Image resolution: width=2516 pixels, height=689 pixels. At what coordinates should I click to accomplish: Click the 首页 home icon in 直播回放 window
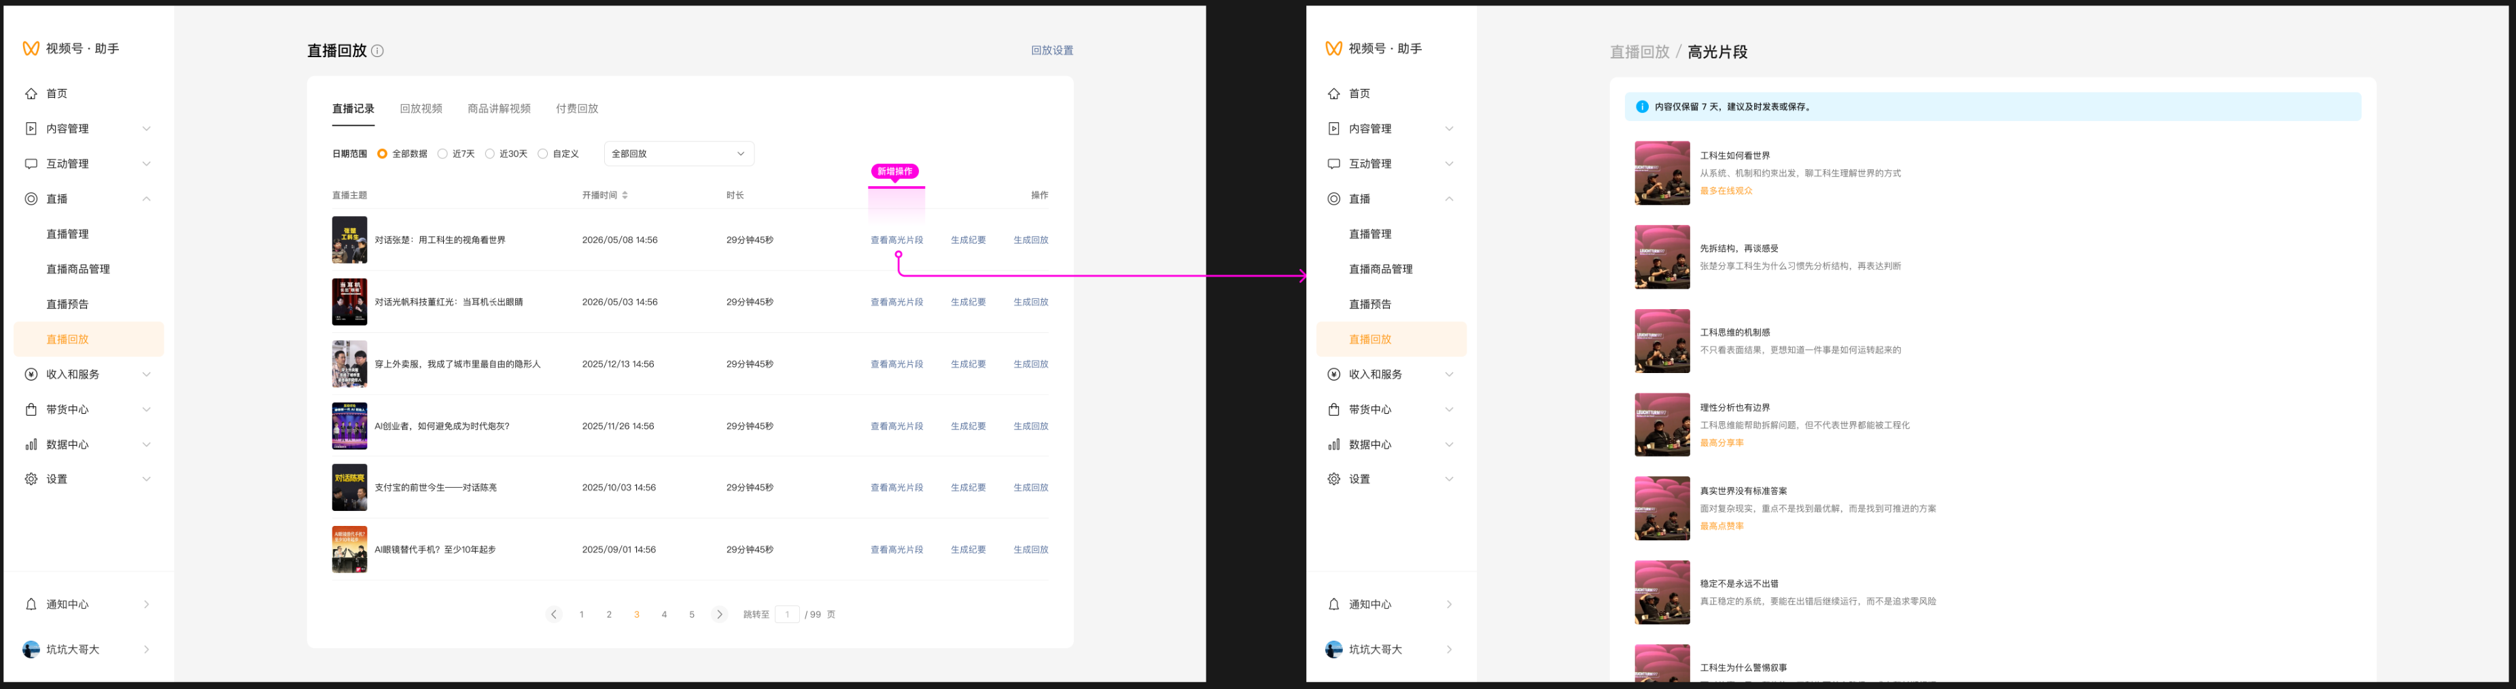pos(31,94)
